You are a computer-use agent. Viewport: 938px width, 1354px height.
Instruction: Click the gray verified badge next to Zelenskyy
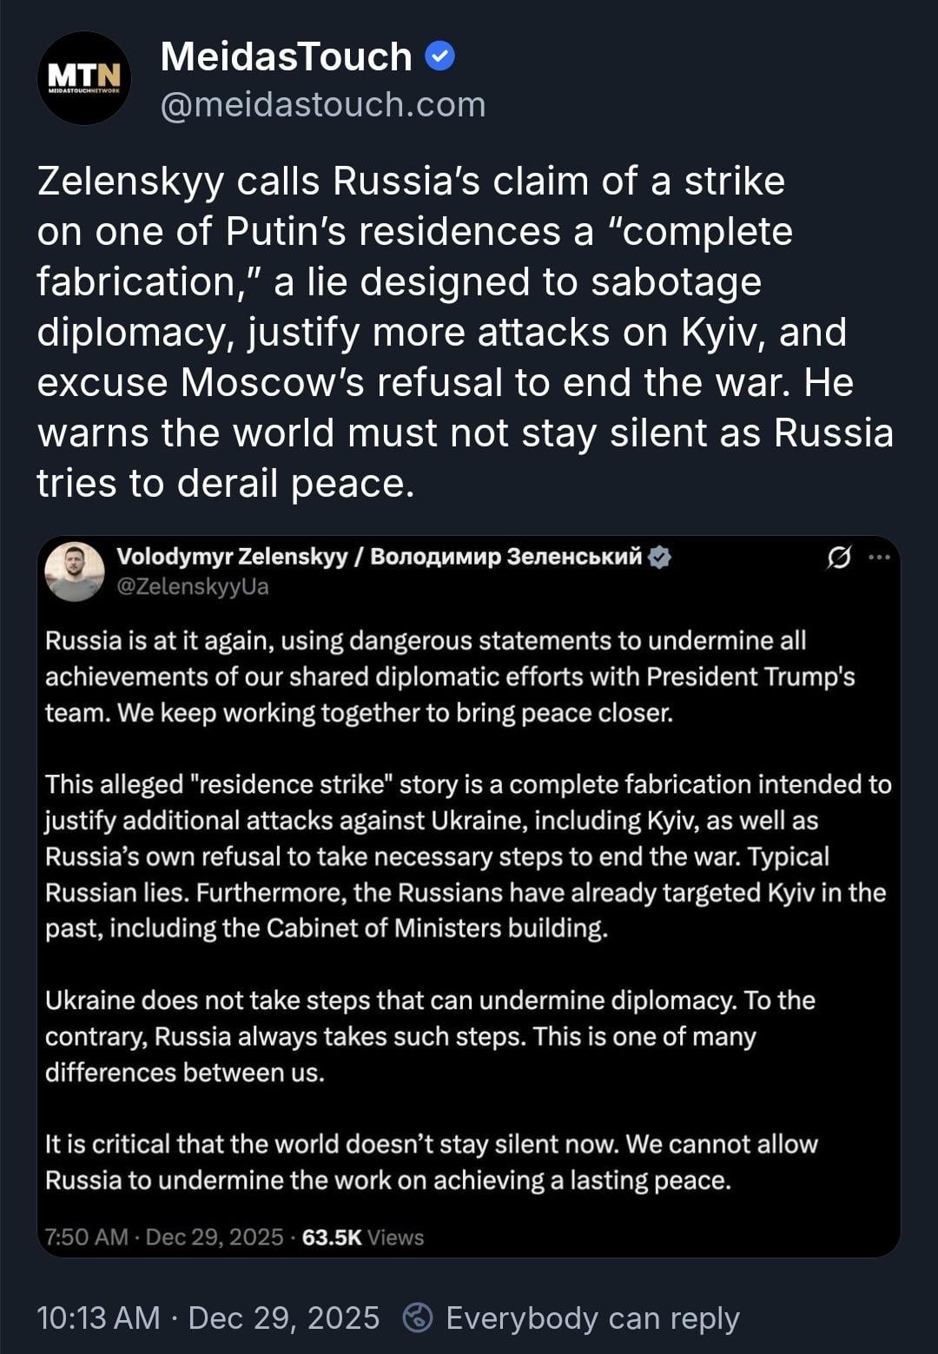[660, 558]
